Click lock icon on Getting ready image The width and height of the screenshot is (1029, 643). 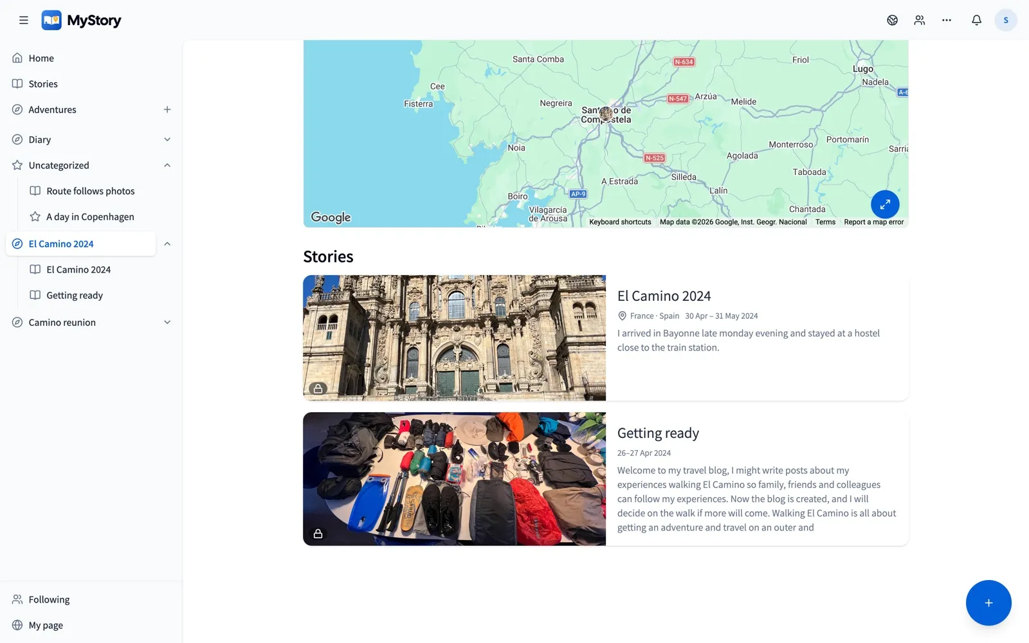coord(318,534)
